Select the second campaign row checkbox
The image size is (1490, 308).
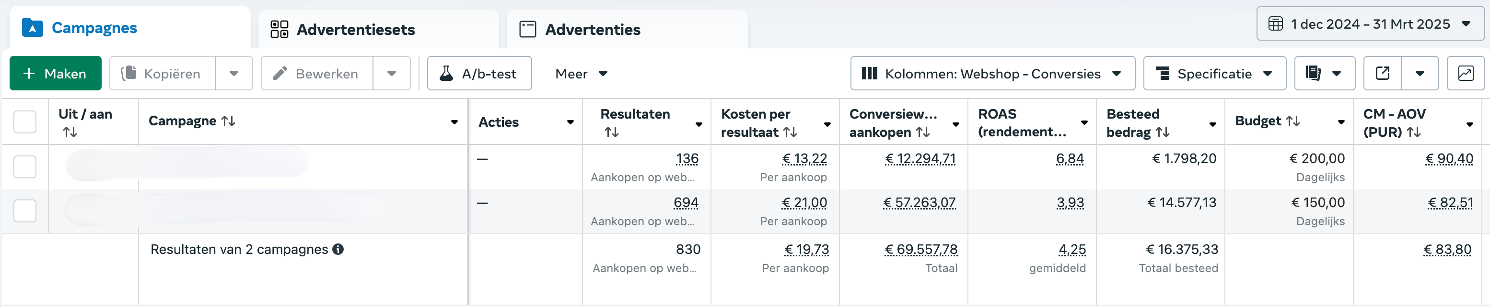click(x=25, y=210)
